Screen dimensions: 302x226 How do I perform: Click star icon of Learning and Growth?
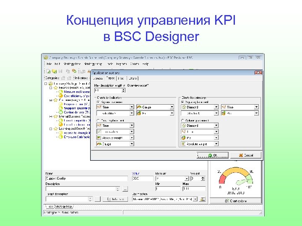tap(56, 128)
